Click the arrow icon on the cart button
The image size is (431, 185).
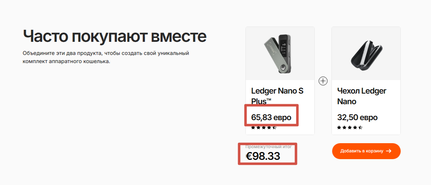click(x=389, y=151)
